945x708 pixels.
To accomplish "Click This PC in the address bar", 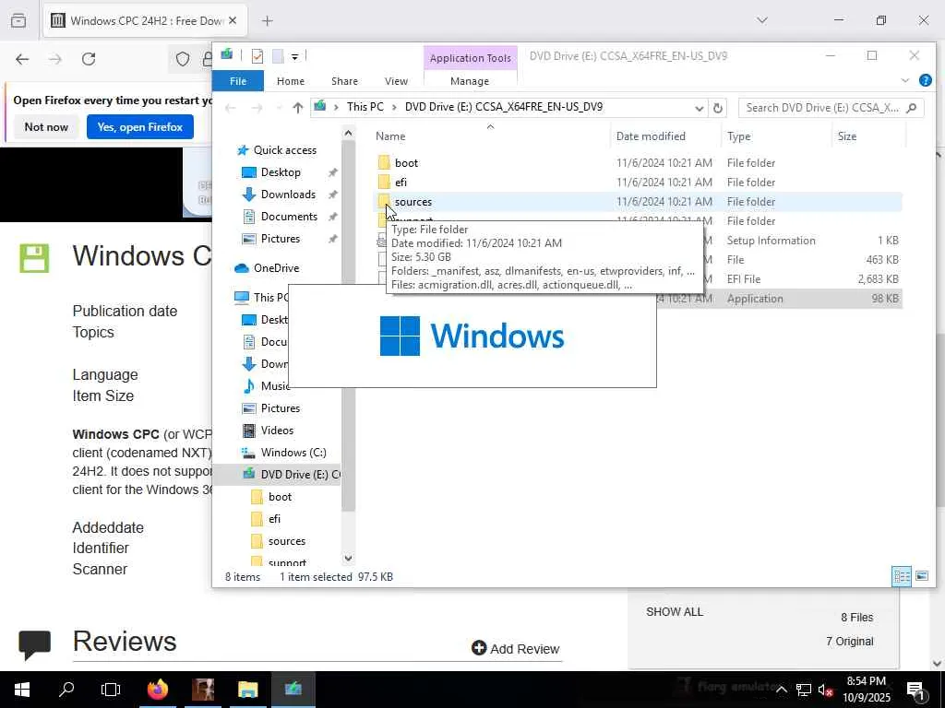I will [x=365, y=107].
